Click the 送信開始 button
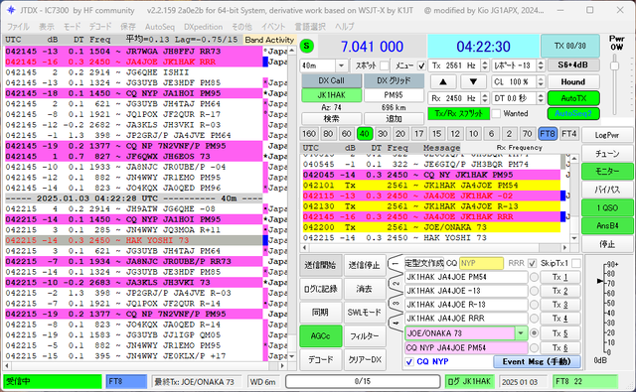The image size is (636, 392). click(320, 265)
